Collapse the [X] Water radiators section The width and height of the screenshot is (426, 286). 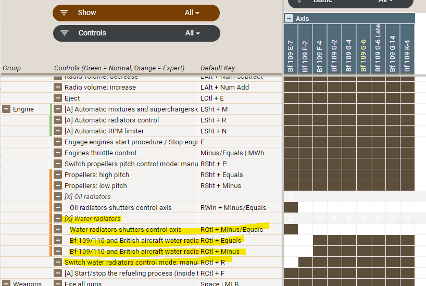click(58, 218)
